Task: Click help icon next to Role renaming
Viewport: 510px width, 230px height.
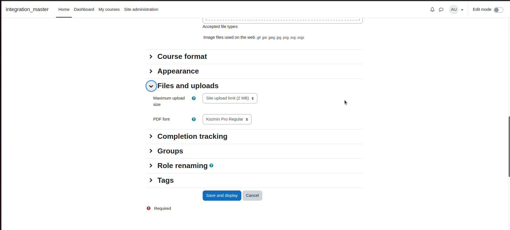Action: click(x=211, y=165)
